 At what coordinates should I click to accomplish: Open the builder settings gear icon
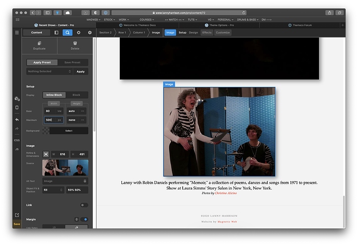[x=78, y=32]
